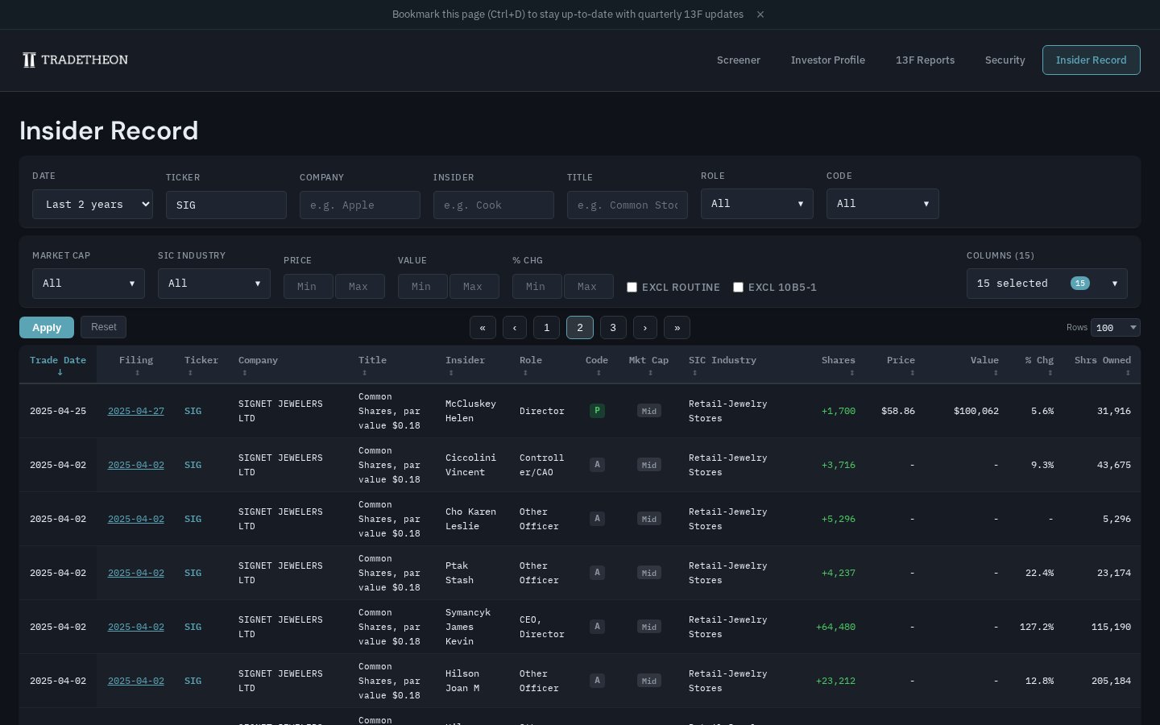This screenshot has width=1160, height=725.
Task: Click the Apply button
Action: [x=47, y=328]
